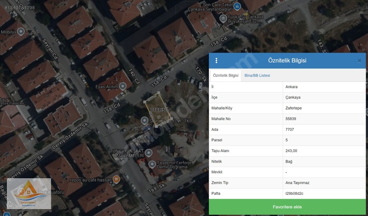Click the Parsel row label

tap(217, 140)
